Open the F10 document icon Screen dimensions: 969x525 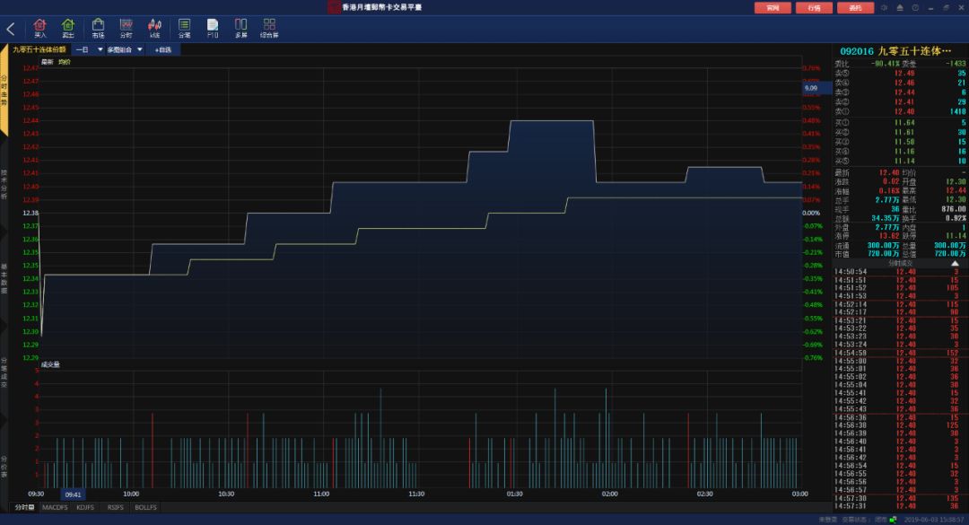coord(213,28)
